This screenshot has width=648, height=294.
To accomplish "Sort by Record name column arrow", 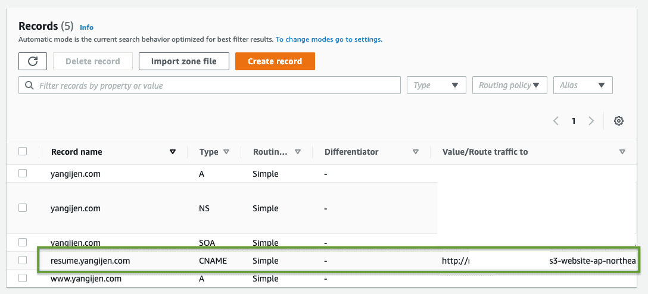I will pyautogui.click(x=173, y=152).
